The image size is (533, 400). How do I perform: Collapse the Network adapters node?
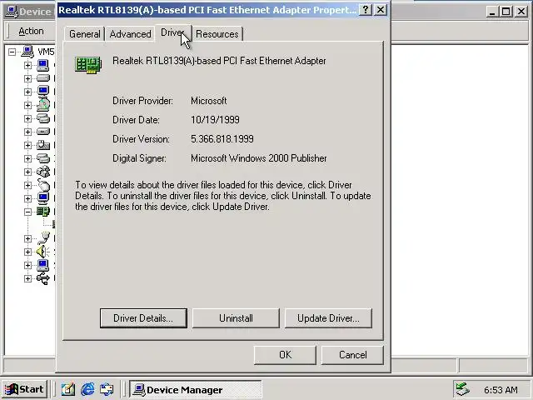[27, 212]
